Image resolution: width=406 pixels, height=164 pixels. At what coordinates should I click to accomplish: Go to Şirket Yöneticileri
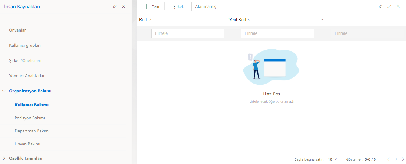[x=25, y=60]
